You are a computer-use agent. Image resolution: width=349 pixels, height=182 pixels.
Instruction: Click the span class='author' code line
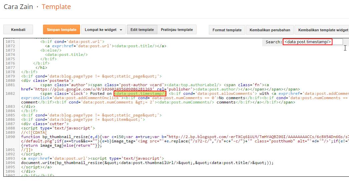click(x=154, y=85)
